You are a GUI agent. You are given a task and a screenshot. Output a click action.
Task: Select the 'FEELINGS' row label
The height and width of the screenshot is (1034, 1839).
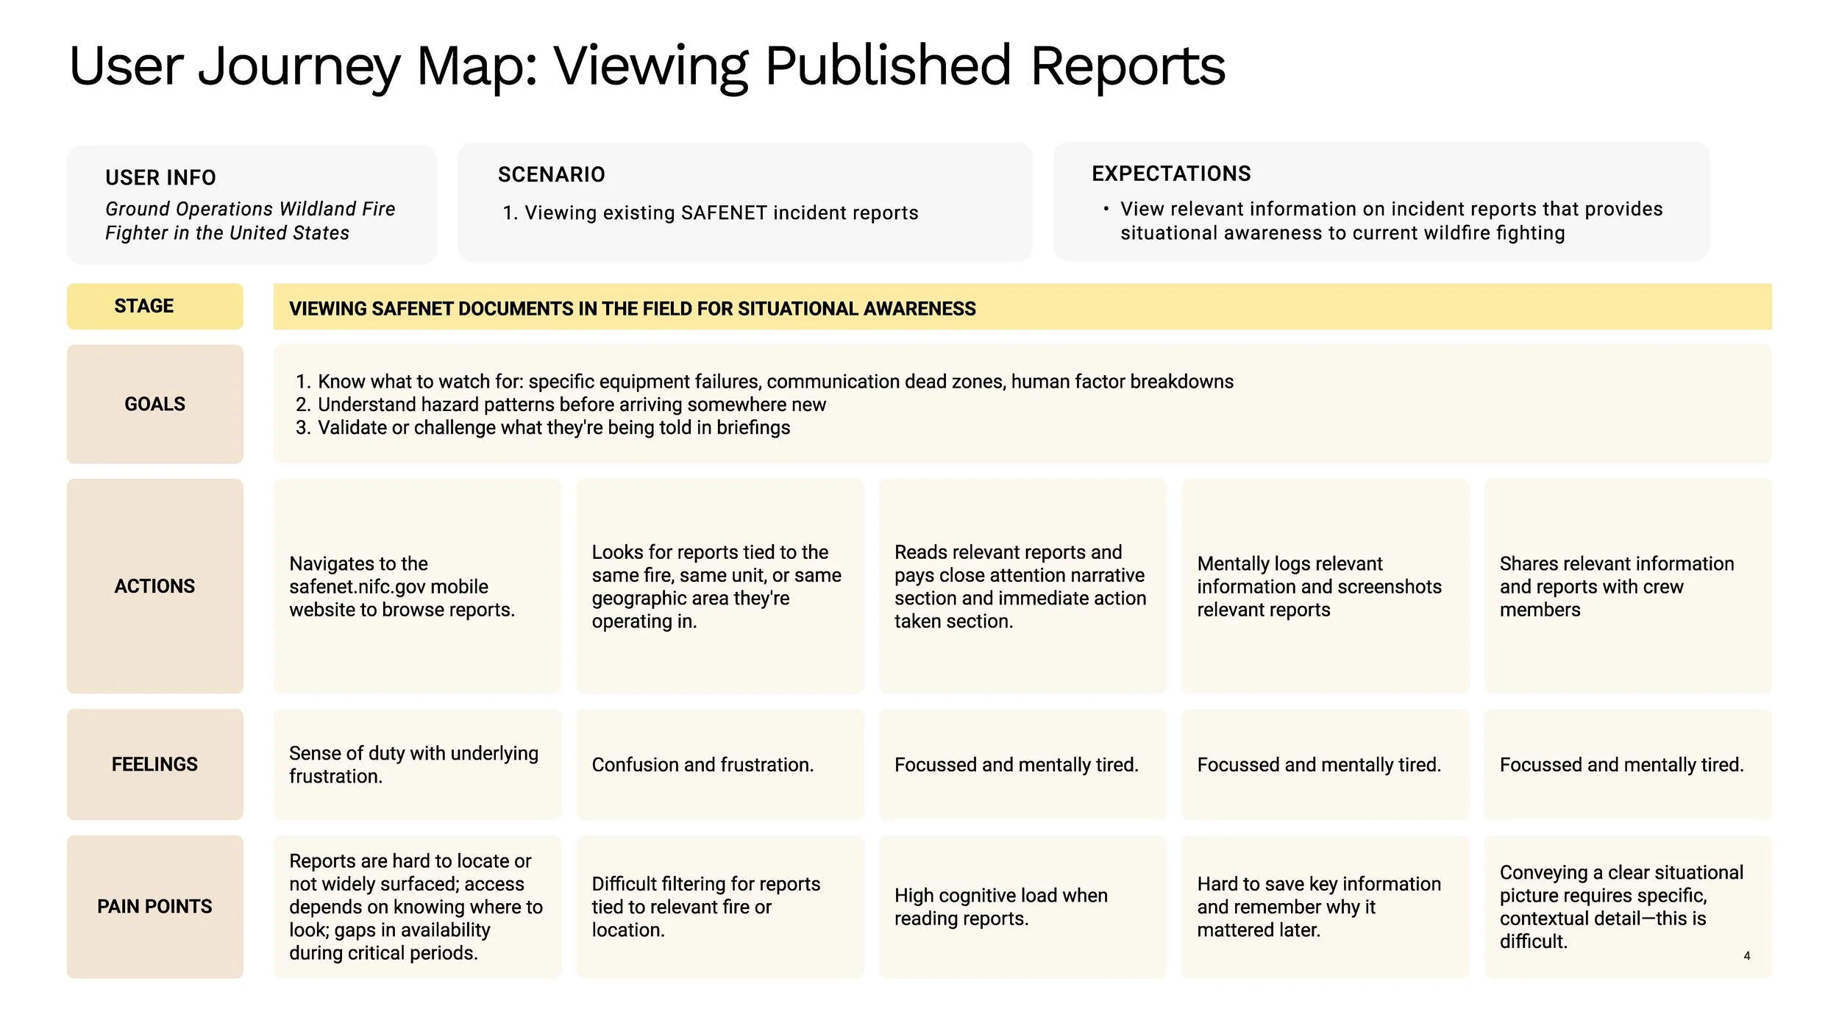click(155, 765)
